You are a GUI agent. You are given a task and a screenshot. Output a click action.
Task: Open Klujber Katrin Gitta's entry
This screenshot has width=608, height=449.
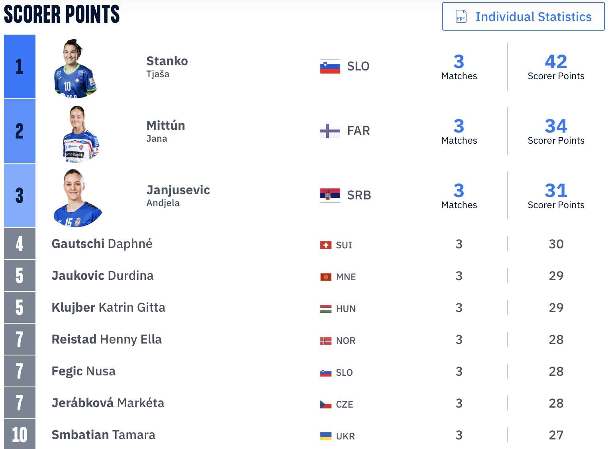point(108,307)
